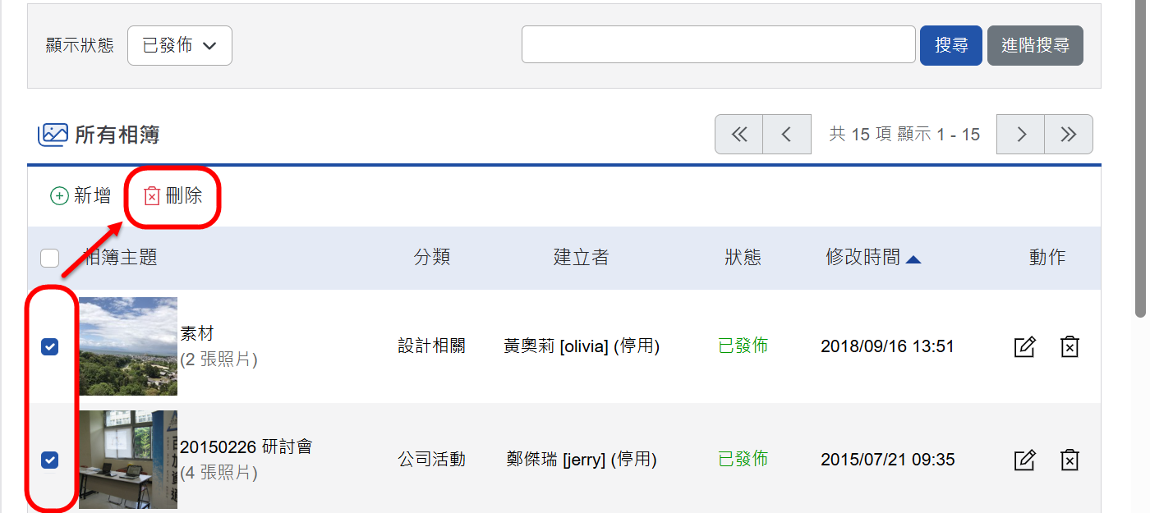The height and width of the screenshot is (513, 1150).
Task: Toggle the select-all checkbox in header
Action: click(50, 258)
